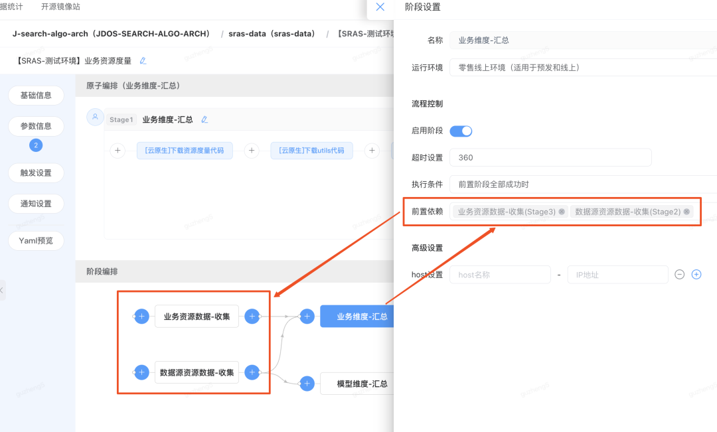Click the 名称 input field

coord(583,40)
